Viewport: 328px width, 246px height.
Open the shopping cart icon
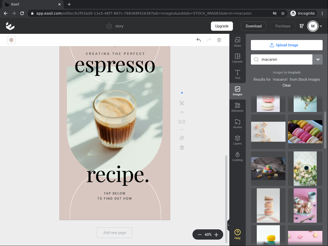[302, 26]
